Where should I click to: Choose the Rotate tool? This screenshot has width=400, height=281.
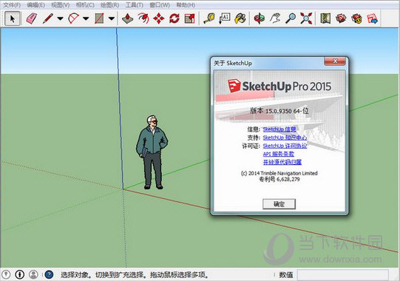(x=174, y=18)
